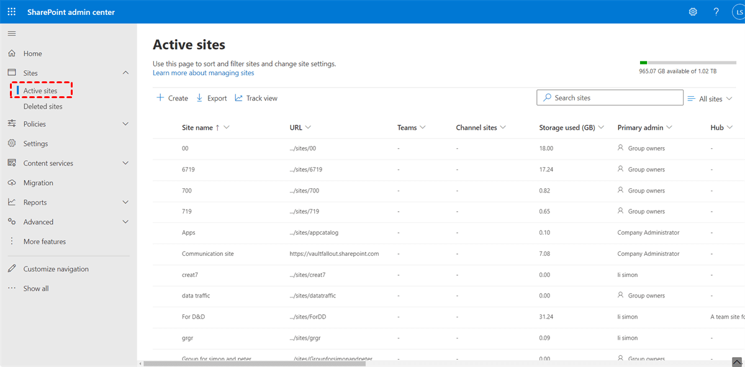Click the Settings gear in sidebar

(x=12, y=143)
